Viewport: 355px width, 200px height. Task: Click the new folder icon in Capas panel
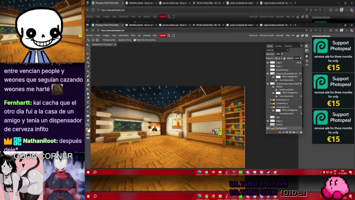(294, 132)
